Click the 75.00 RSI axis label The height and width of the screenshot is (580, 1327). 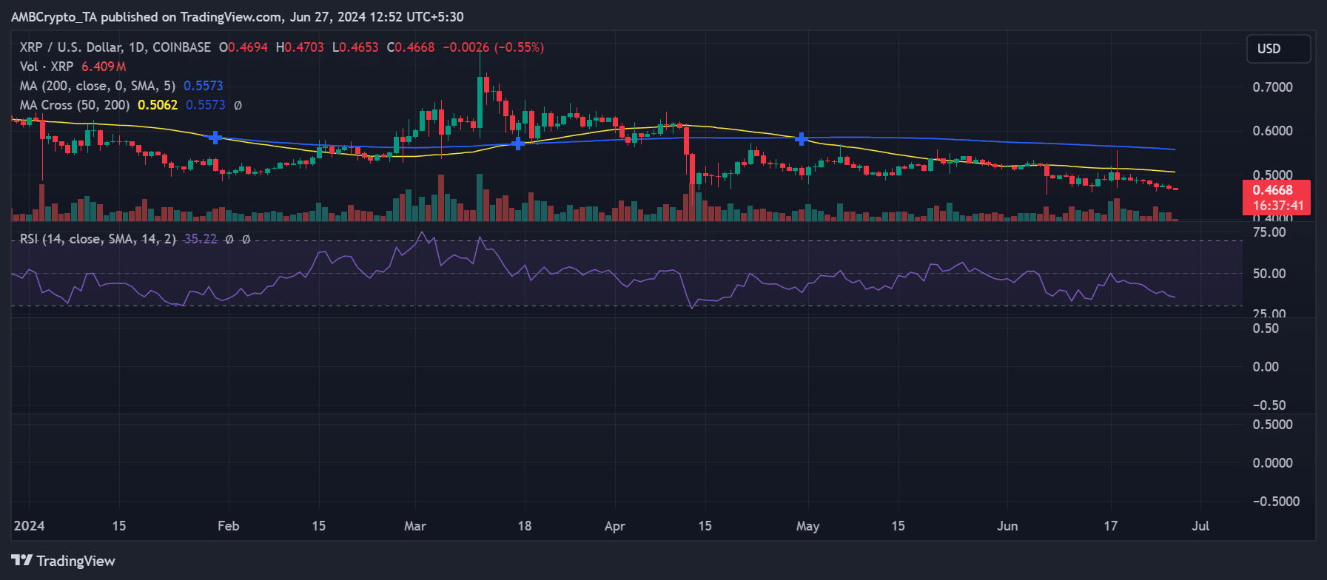coord(1269,232)
